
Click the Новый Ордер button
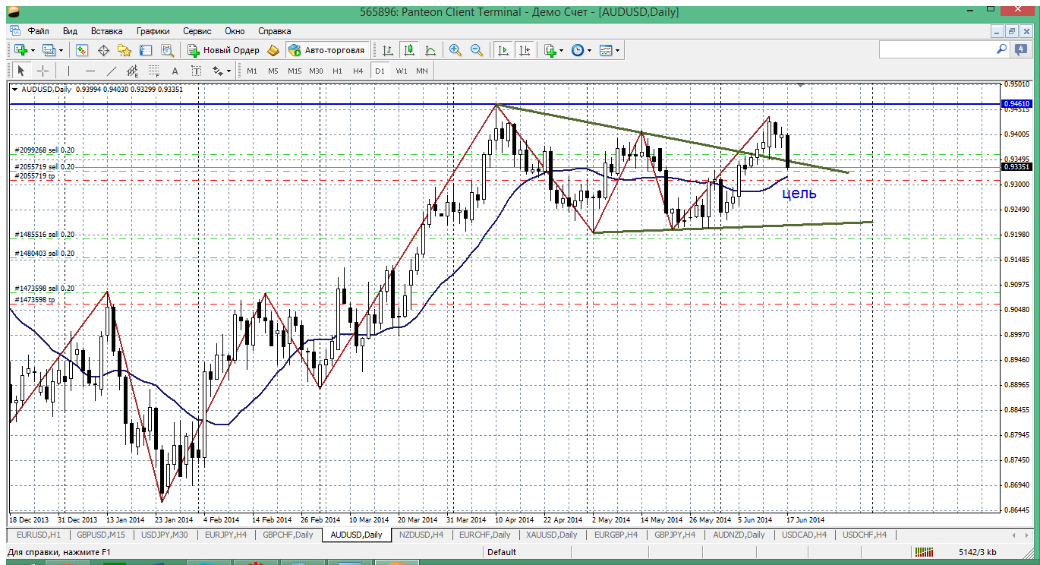tap(224, 50)
